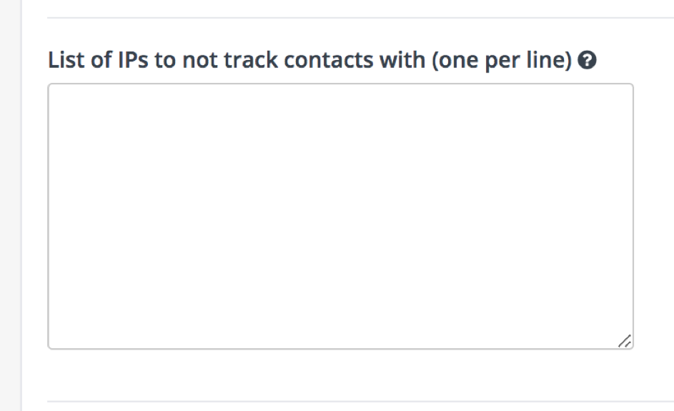Click the '(one per line)' text in label
674x411 pixels.
pos(502,60)
